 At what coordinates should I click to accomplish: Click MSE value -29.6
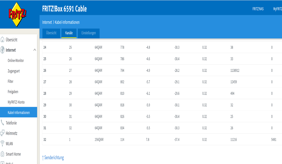(x=177, y=93)
